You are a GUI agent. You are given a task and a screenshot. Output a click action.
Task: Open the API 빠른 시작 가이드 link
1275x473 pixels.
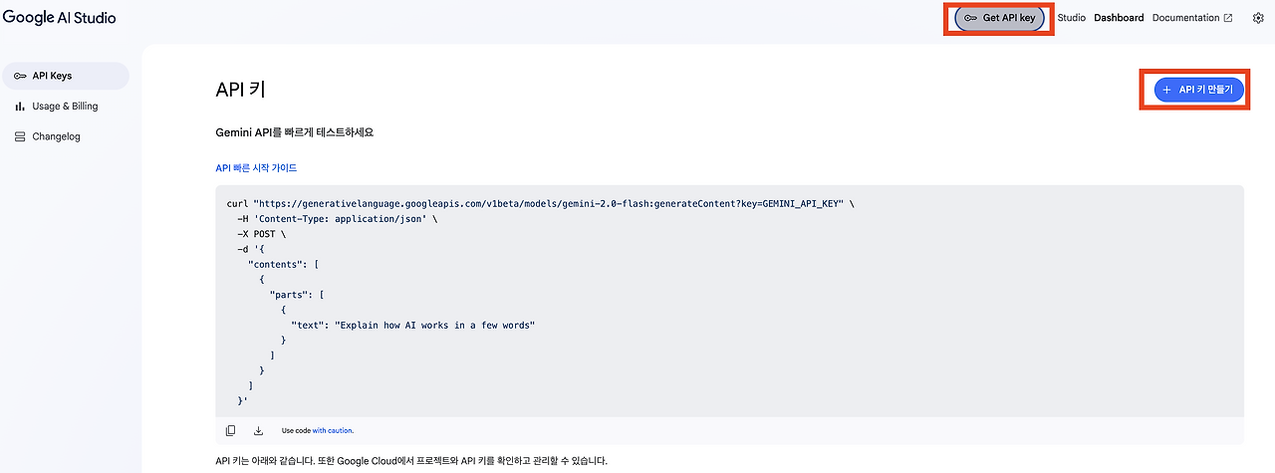[x=256, y=168]
